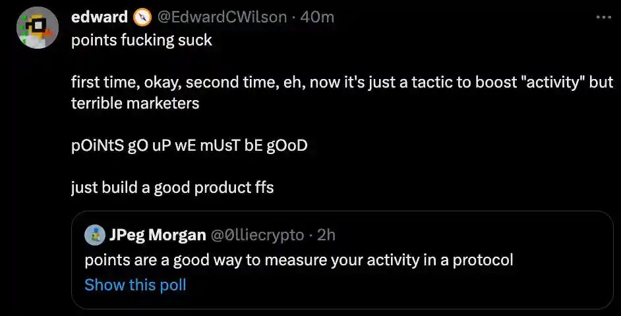Viewport: 621px width, 316px height.
Task: Click the Show this poll link
Action: click(x=135, y=285)
